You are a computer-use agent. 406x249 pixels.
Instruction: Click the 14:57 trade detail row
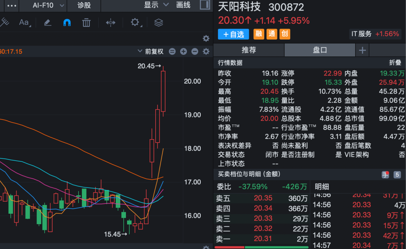(359, 245)
